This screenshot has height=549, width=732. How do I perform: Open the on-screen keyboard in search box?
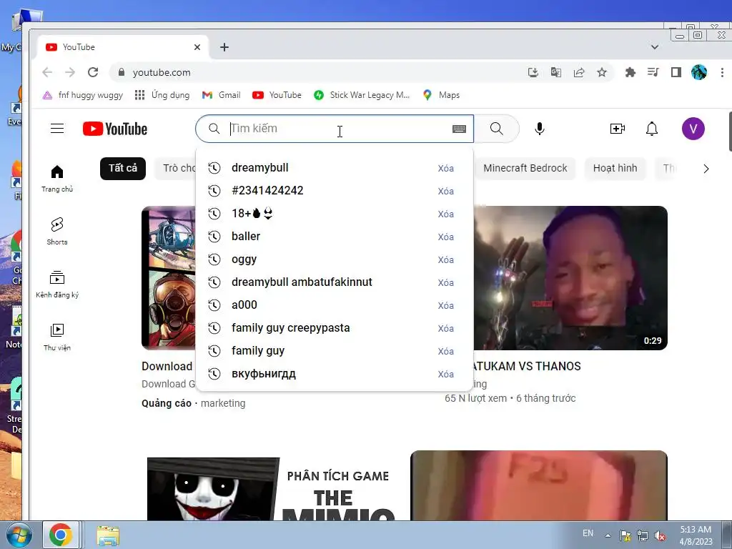coord(459,129)
